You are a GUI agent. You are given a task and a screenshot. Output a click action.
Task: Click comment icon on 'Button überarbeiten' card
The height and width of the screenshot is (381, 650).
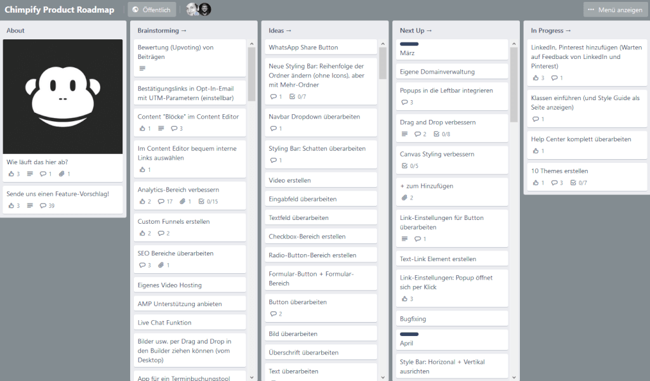pyautogui.click(x=273, y=314)
